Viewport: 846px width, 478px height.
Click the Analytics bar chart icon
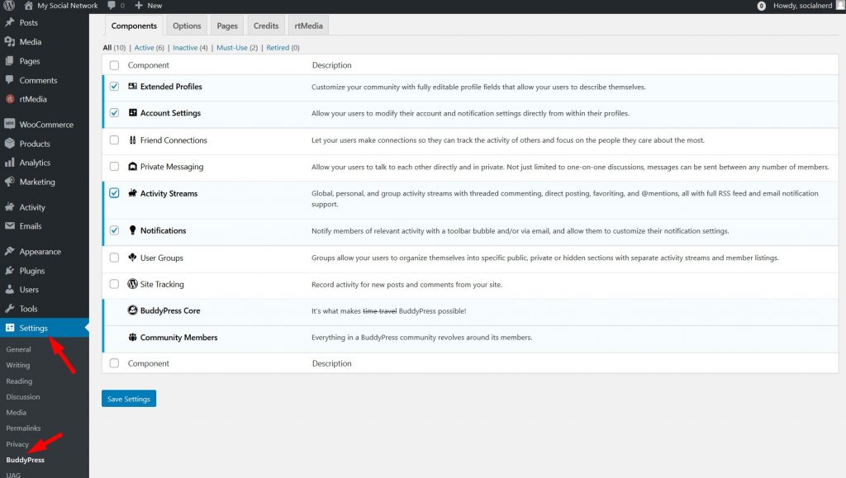pos(10,162)
